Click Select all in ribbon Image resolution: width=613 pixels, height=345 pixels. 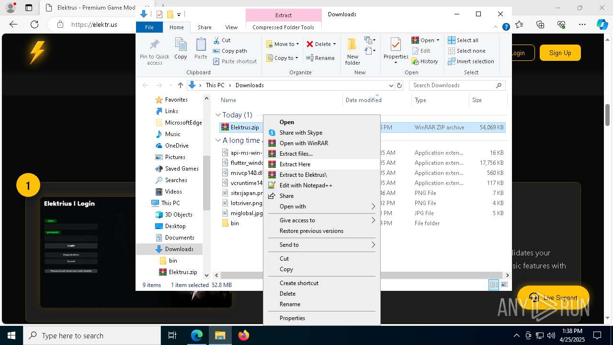pos(463,40)
